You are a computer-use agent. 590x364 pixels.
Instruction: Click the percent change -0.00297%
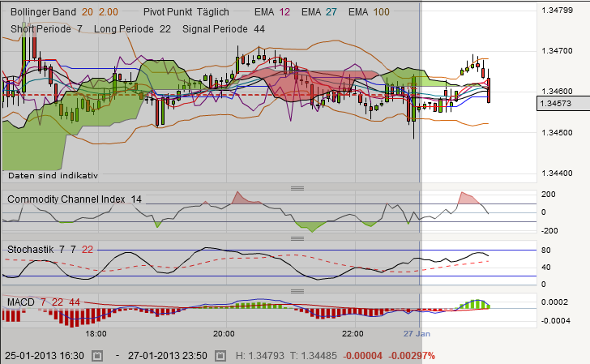pos(411,356)
